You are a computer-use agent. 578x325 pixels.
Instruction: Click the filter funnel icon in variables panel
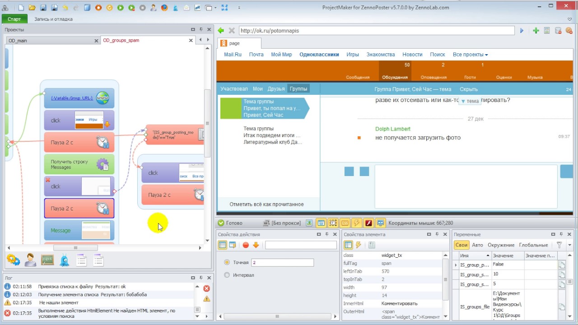pyautogui.click(x=559, y=245)
